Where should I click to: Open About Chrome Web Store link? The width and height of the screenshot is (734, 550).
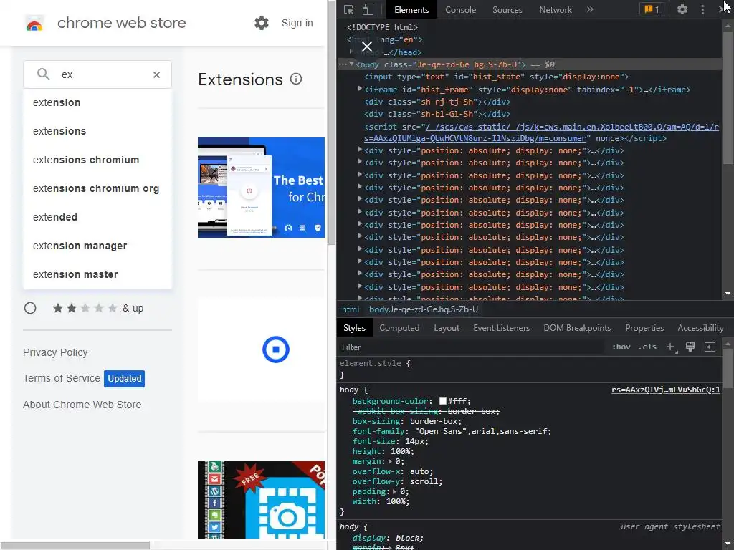(82, 405)
